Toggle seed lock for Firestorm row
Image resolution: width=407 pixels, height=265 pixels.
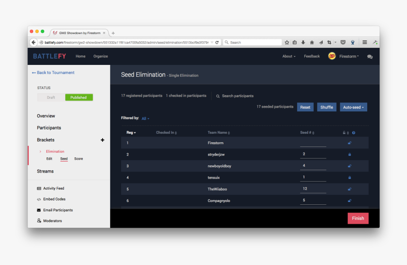[x=349, y=143]
